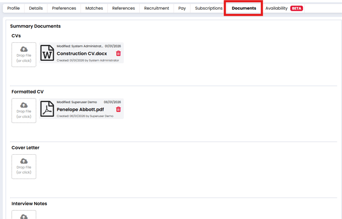Click the Cover Letter upload cloud icon
Image resolution: width=342 pixels, height=219 pixels.
click(x=24, y=161)
